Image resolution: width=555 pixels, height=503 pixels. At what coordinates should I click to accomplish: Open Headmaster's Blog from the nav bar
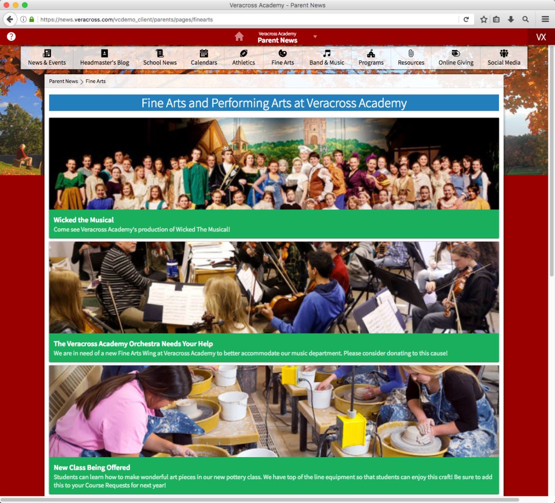point(104,58)
